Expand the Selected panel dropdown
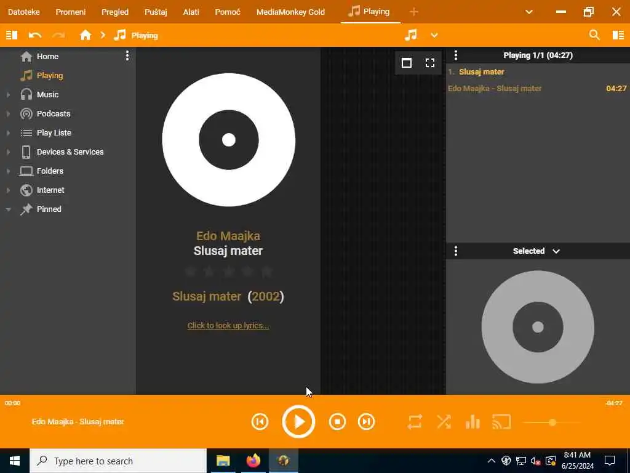The height and width of the screenshot is (473, 630). 556,251
